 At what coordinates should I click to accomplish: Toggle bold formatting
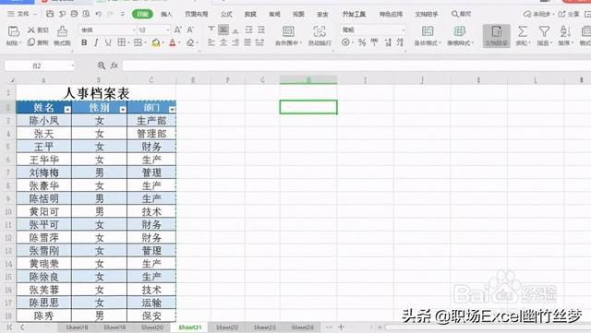click(x=84, y=42)
